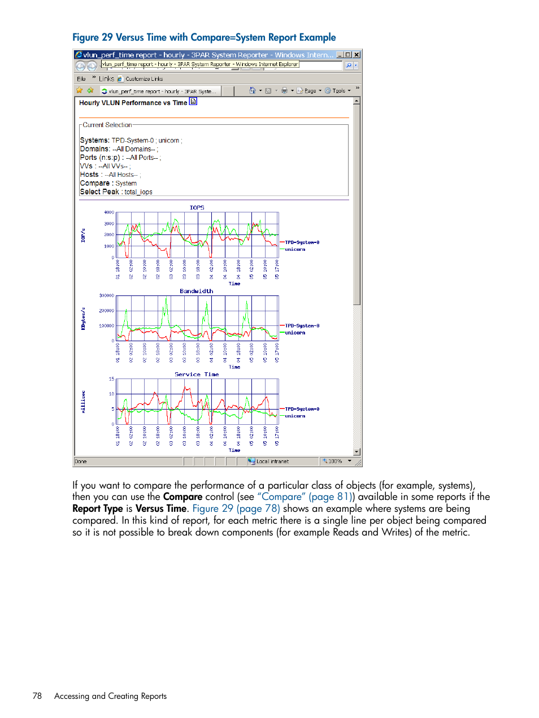This screenshot has width=539, height=718.
Task: Click the RSS feeds icon
Action: 268,90
